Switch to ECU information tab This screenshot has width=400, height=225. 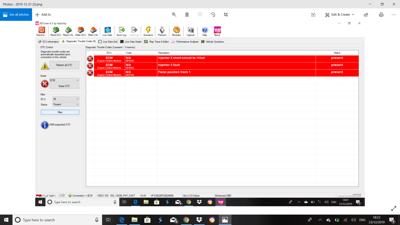click(x=48, y=42)
